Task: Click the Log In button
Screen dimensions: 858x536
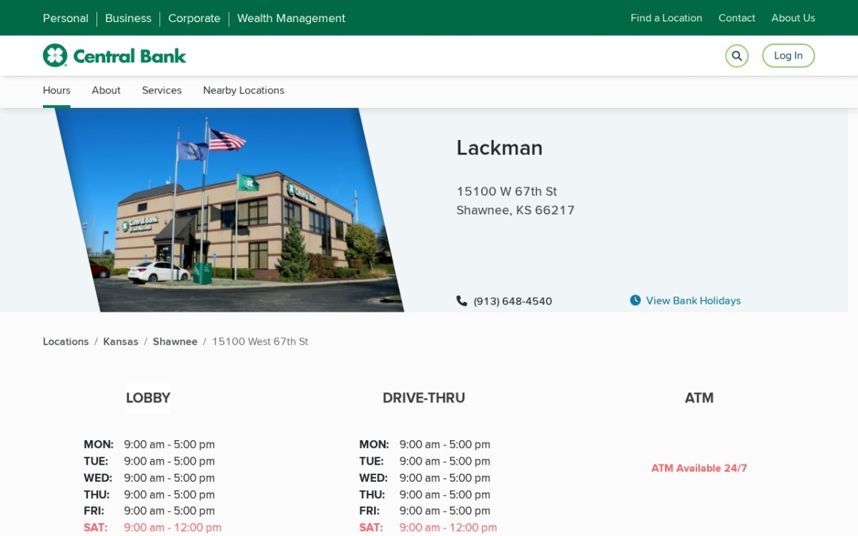Action: coord(788,56)
